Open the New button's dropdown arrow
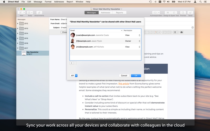This screenshot has width=210, height=131. click(x=24, y=13)
